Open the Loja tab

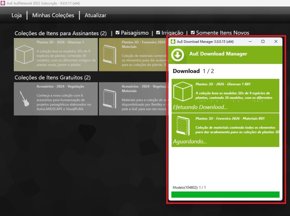(17, 16)
